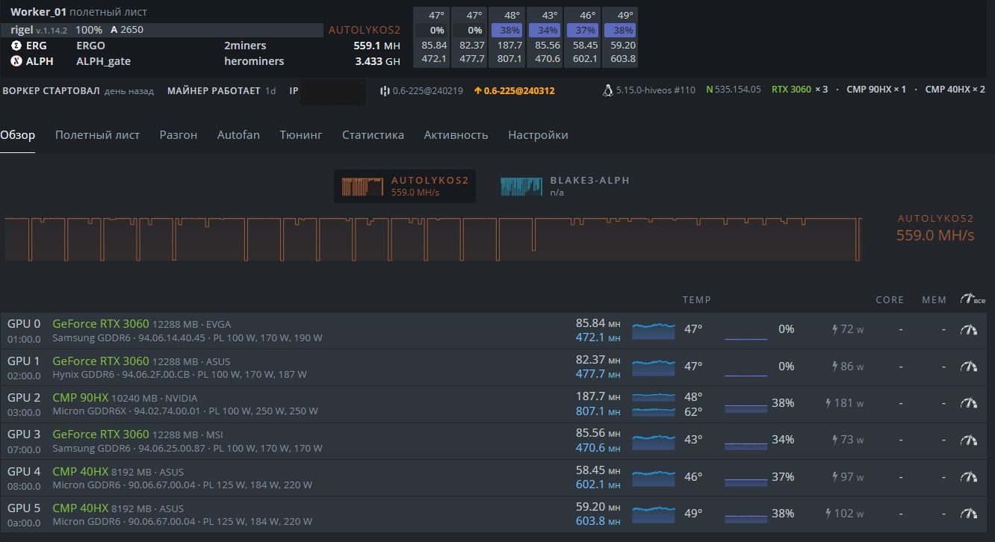Click the 2miners pool name

[x=245, y=46]
